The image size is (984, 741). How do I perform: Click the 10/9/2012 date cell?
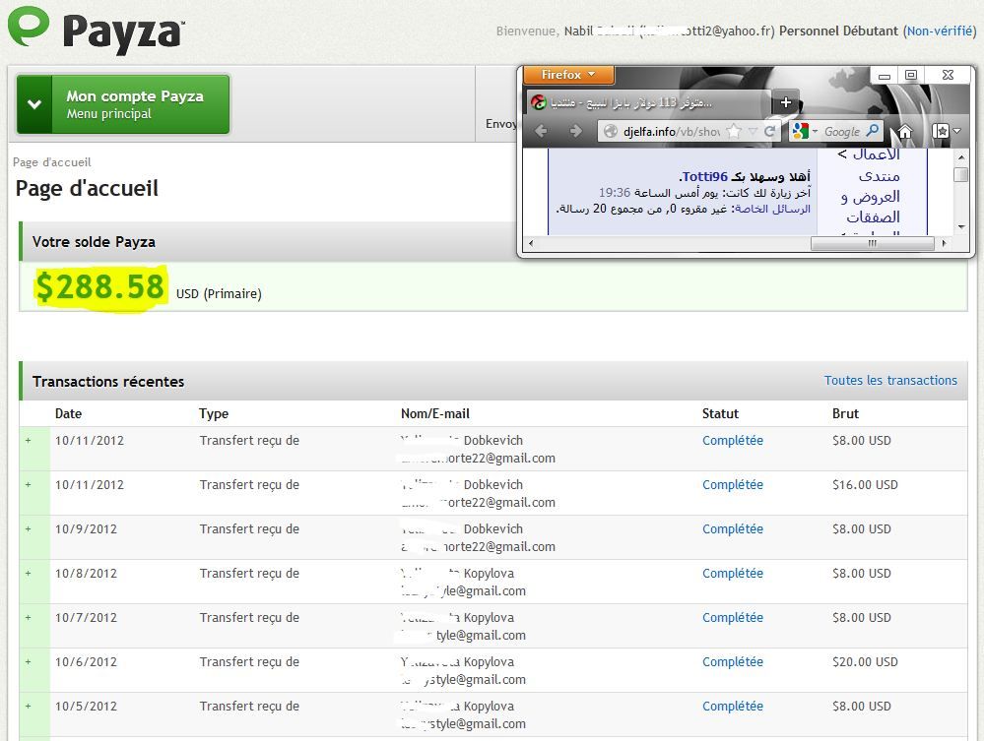pyautogui.click(x=86, y=529)
